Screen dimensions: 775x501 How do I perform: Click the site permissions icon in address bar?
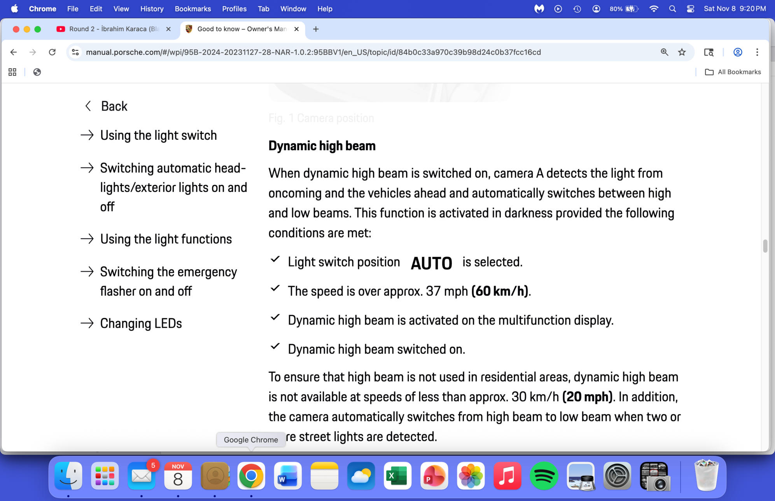click(75, 52)
